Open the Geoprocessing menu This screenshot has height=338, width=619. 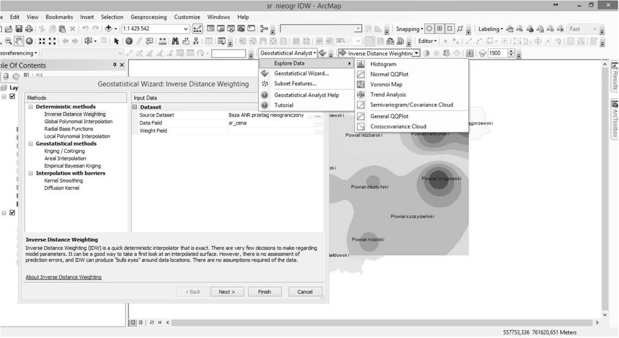pos(148,17)
